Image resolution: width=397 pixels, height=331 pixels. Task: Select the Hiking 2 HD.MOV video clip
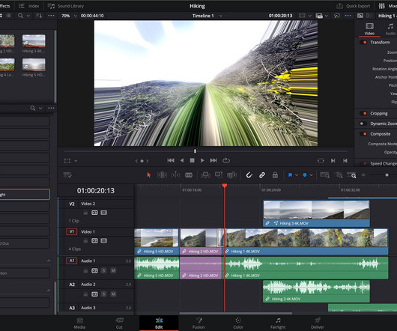(201, 241)
